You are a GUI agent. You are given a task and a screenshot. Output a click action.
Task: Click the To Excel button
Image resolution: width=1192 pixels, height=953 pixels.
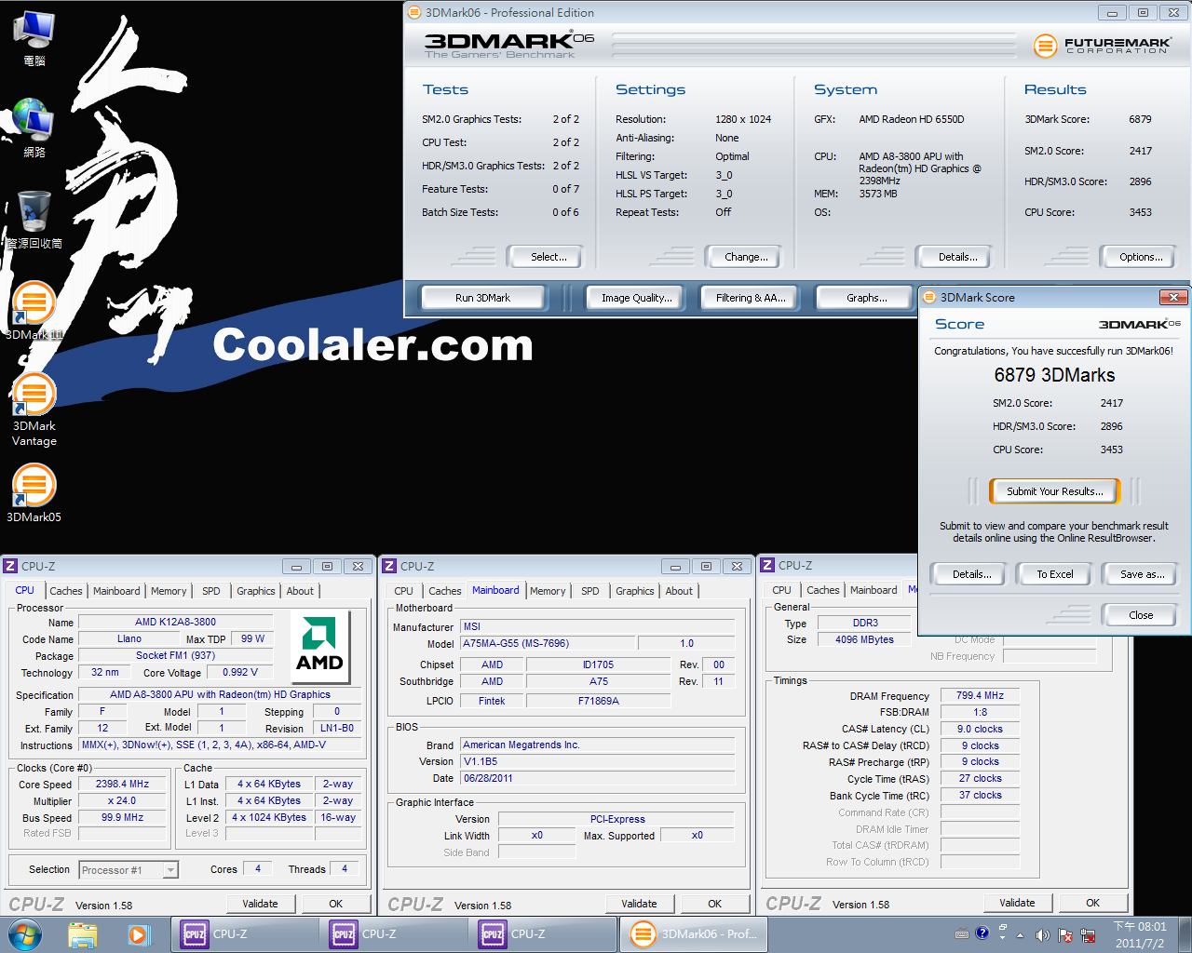click(1055, 574)
